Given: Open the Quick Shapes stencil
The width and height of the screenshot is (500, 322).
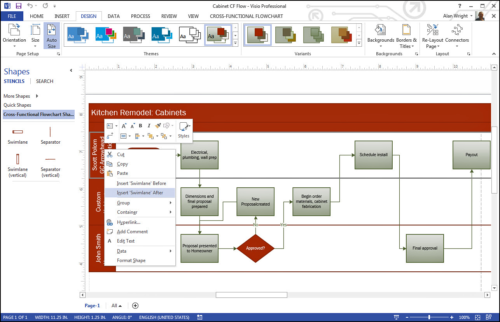Looking at the screenshot, I should pos(17,105).
